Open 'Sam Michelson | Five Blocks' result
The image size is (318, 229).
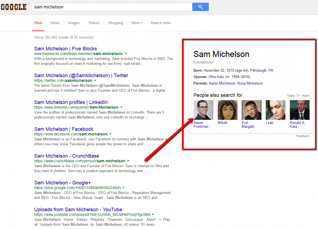(66, 49)
